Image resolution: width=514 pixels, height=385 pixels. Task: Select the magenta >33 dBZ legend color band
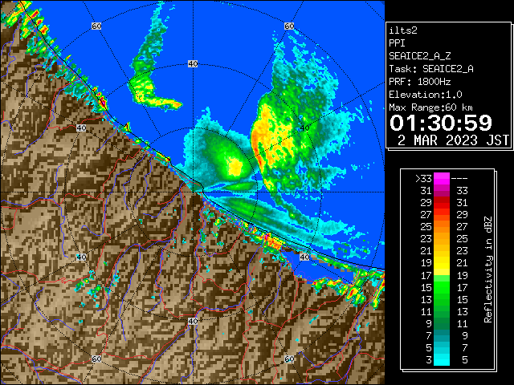[x=442, y=178]
